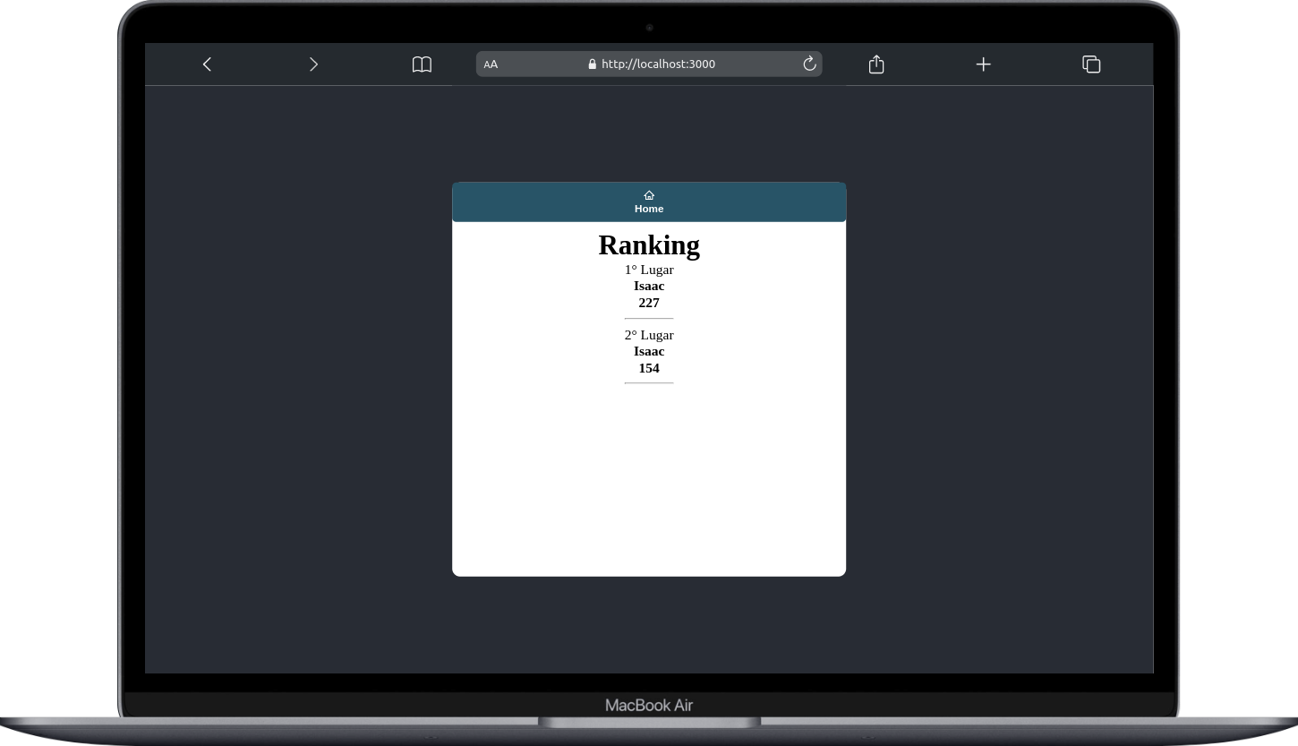Go forward with the browser forward arrow
Image resolution: width=1298 pixels, height=746 pixels.
coord(313,64)
